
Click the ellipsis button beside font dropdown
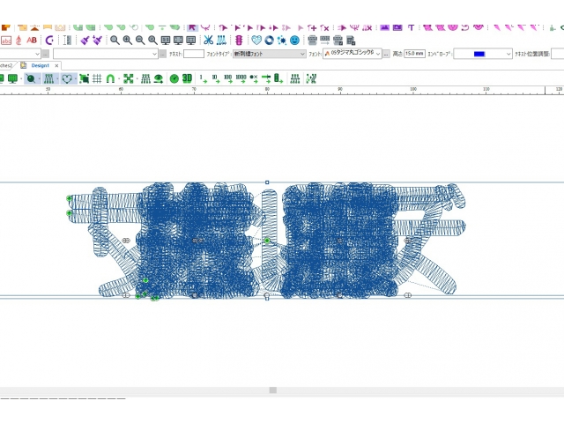pos(386,54)
